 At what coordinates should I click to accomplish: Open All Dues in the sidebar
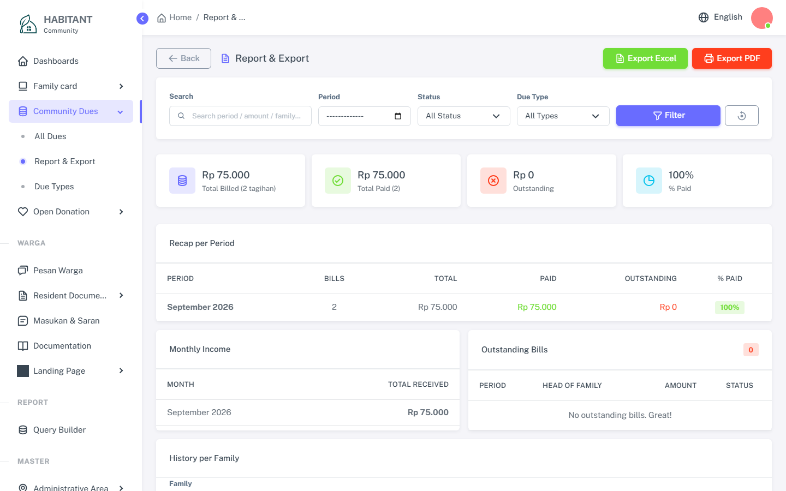coord(50,136)
